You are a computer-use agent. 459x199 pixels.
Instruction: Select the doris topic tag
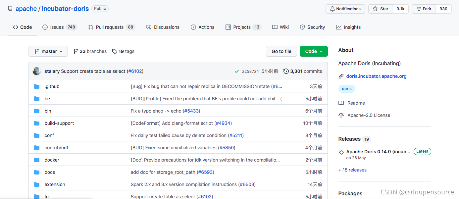(347, 89)
